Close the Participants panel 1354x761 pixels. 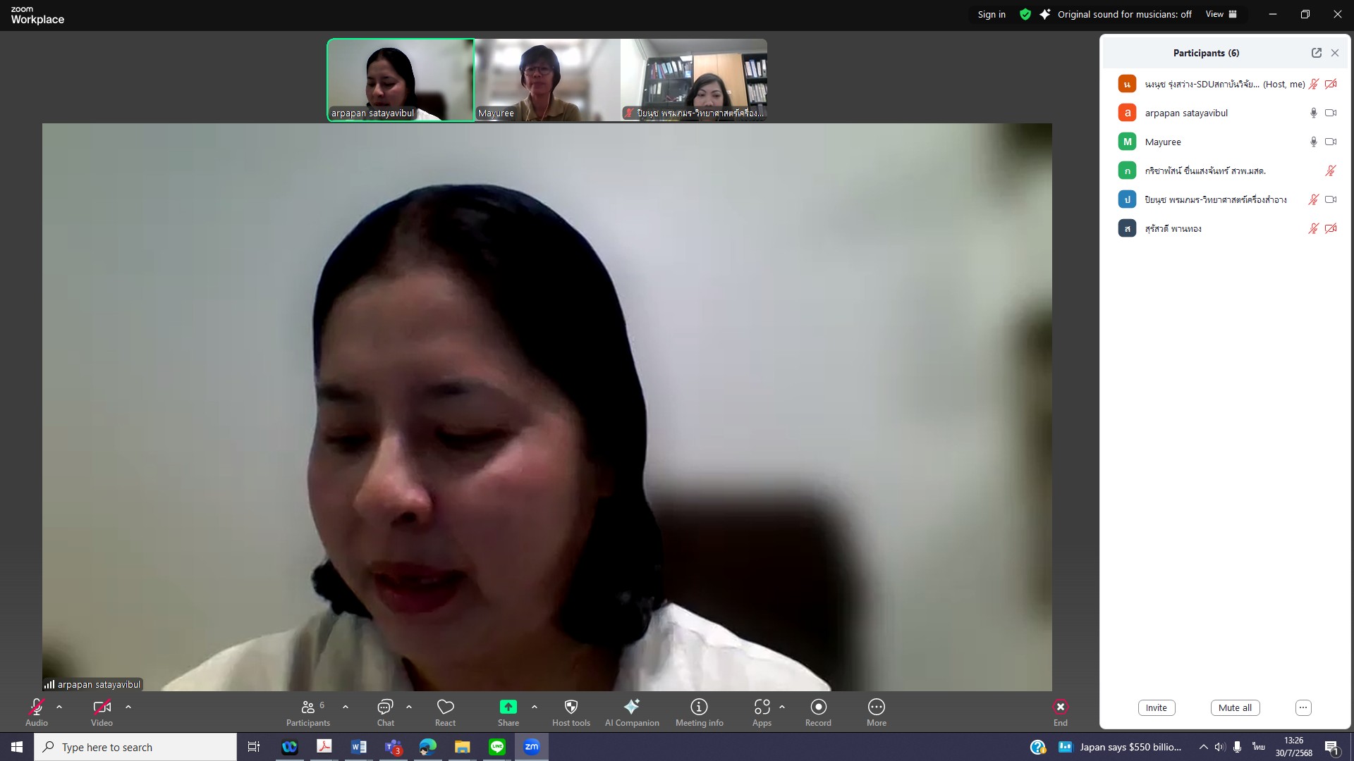(x=1335, y=53)
